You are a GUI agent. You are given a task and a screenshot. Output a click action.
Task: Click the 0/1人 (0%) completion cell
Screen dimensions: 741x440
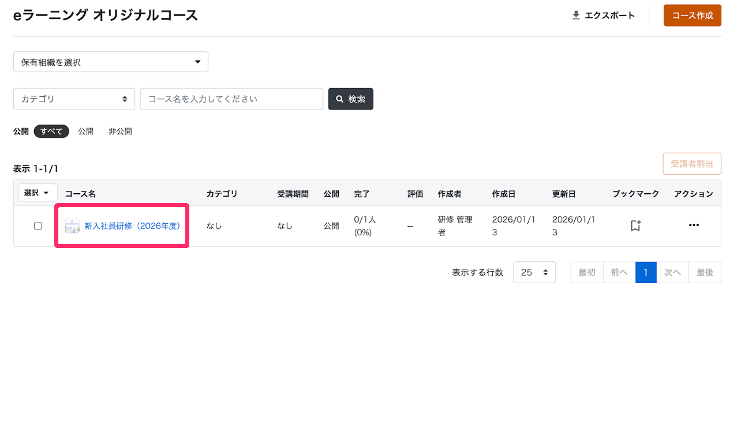365,226
